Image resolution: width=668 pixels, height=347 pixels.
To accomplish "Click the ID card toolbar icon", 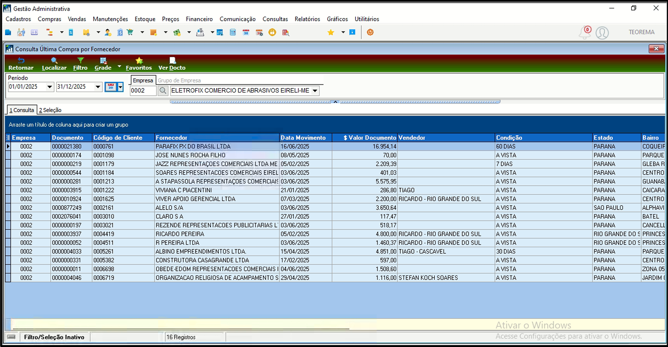I will coord(34,33).
